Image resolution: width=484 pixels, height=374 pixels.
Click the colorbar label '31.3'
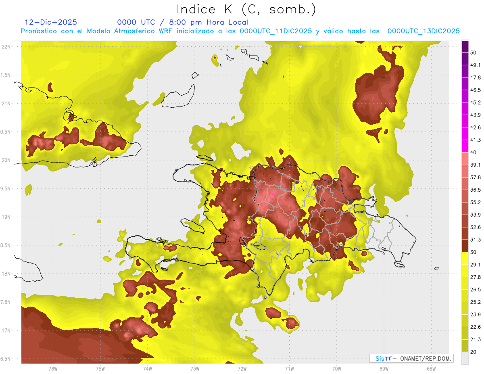pyautogui.click(x=476, y=240)
